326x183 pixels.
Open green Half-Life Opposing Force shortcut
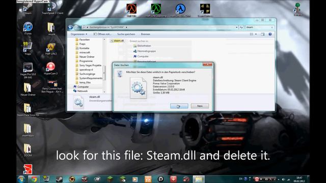(x=156, y=10)
